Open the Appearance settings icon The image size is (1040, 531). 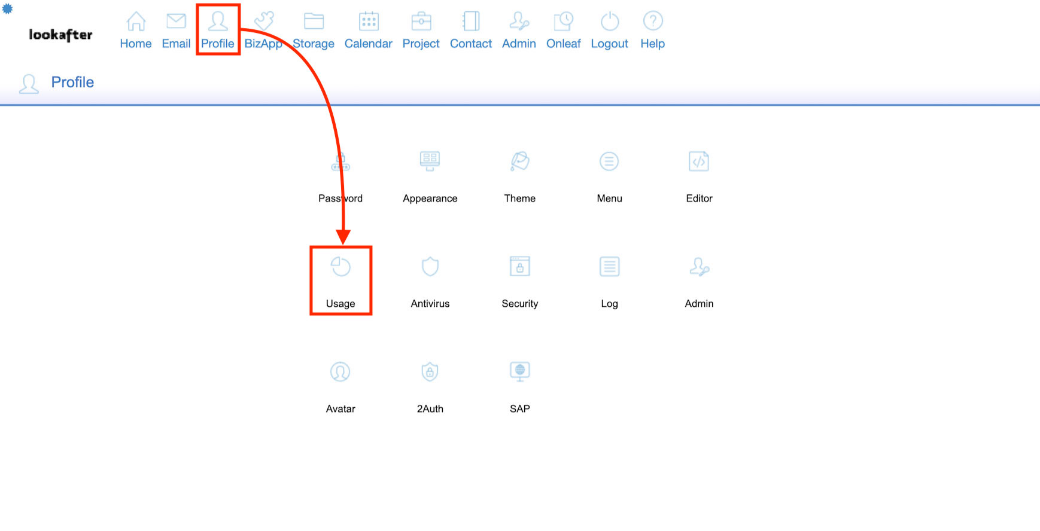(x=430, y=161)
